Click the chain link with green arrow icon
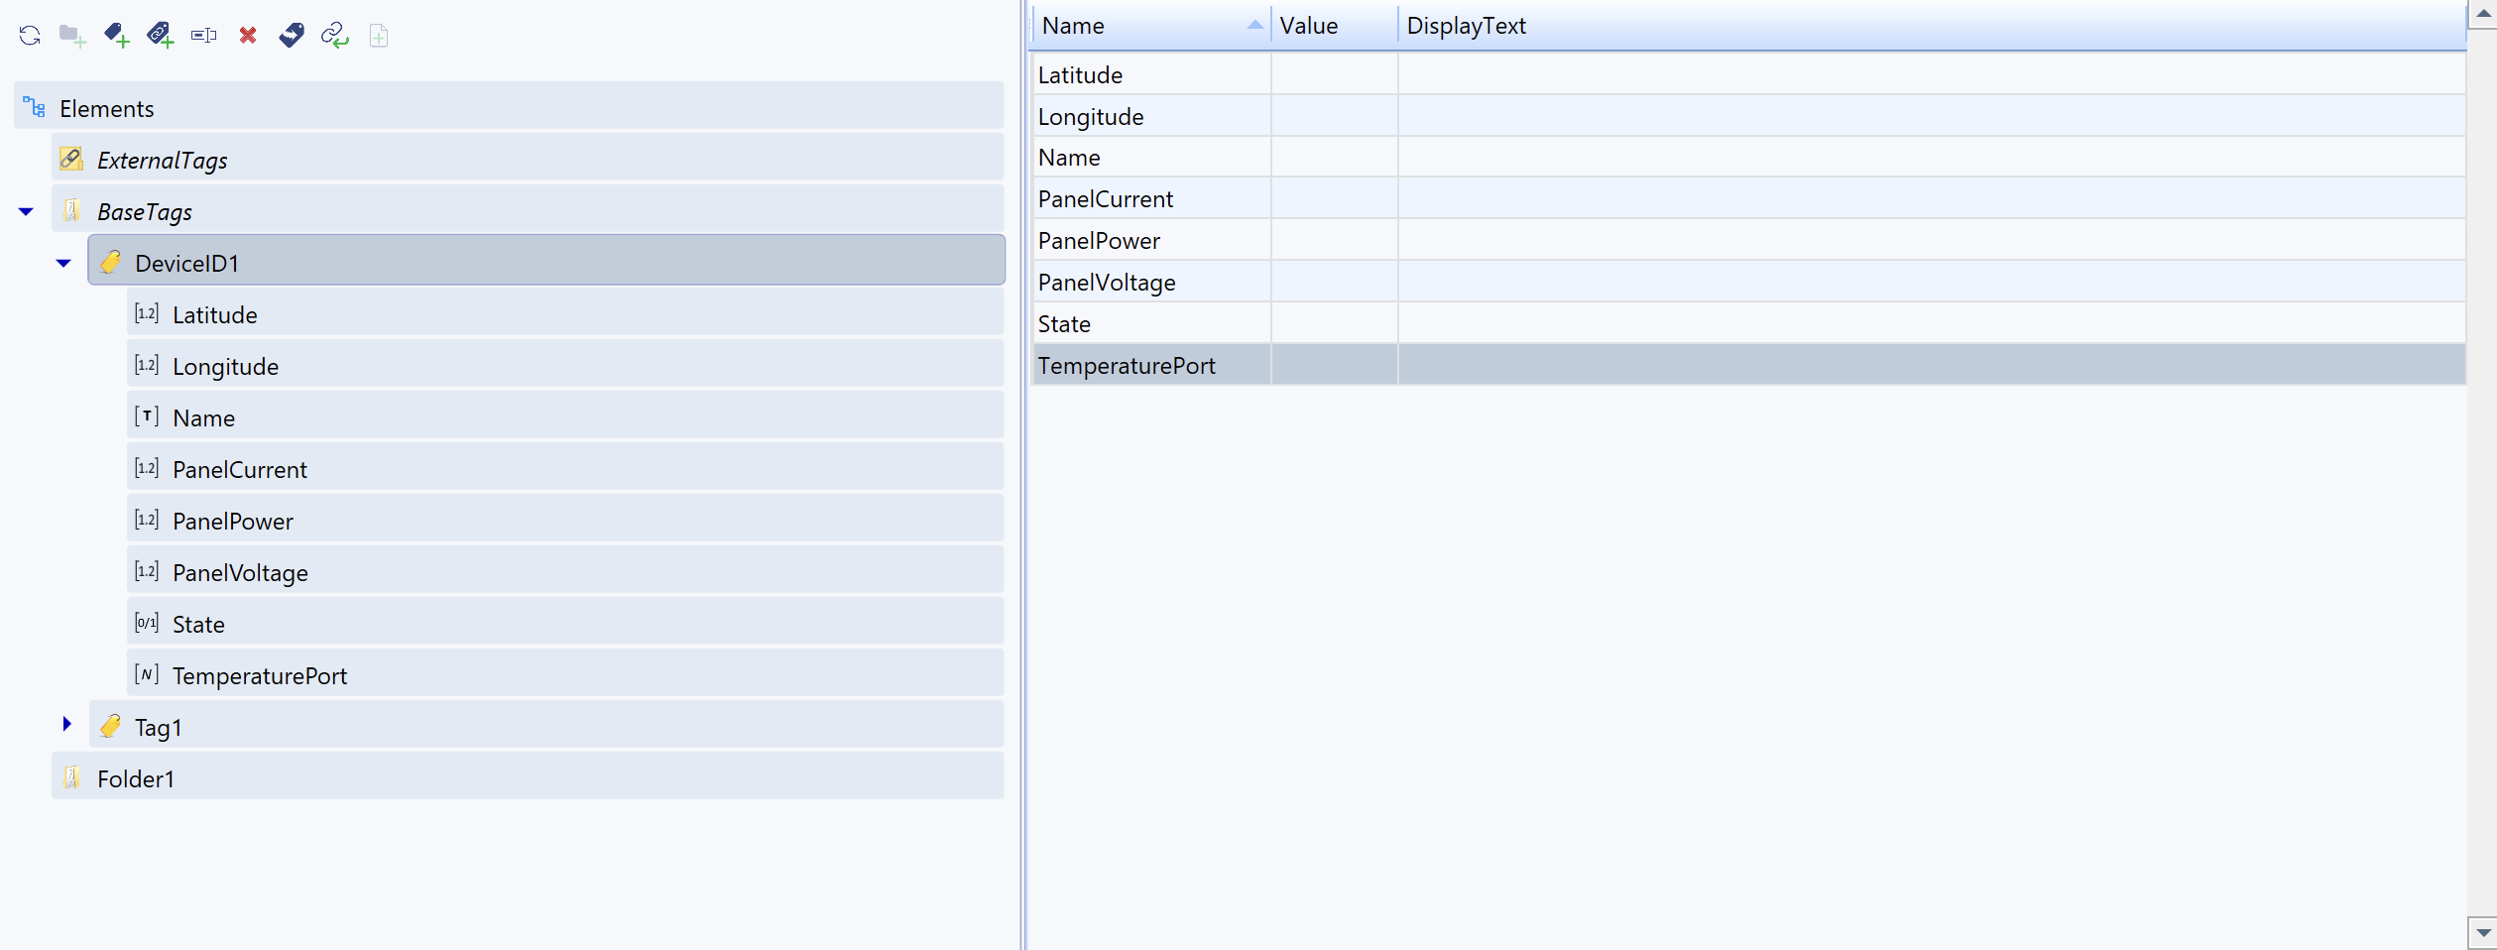Viewport: 2497px width, 950px height. 335,36
